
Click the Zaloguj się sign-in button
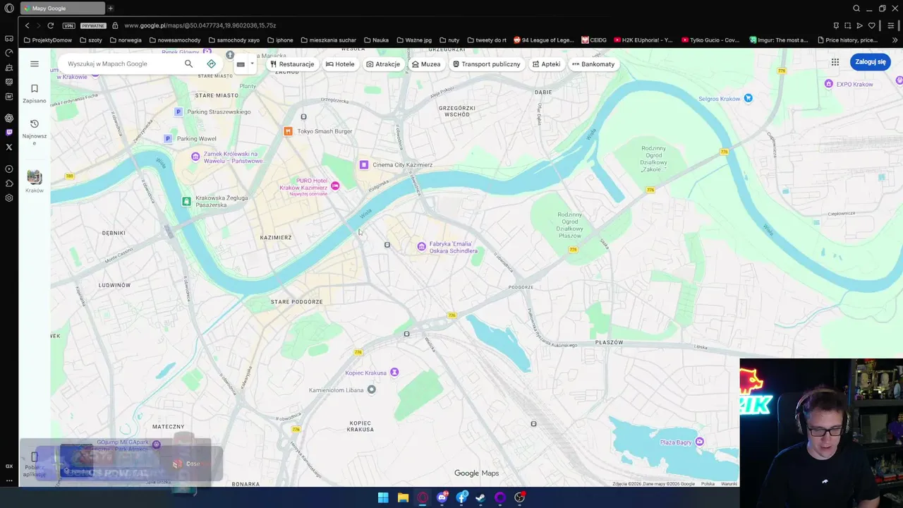[x=870, y=62]
